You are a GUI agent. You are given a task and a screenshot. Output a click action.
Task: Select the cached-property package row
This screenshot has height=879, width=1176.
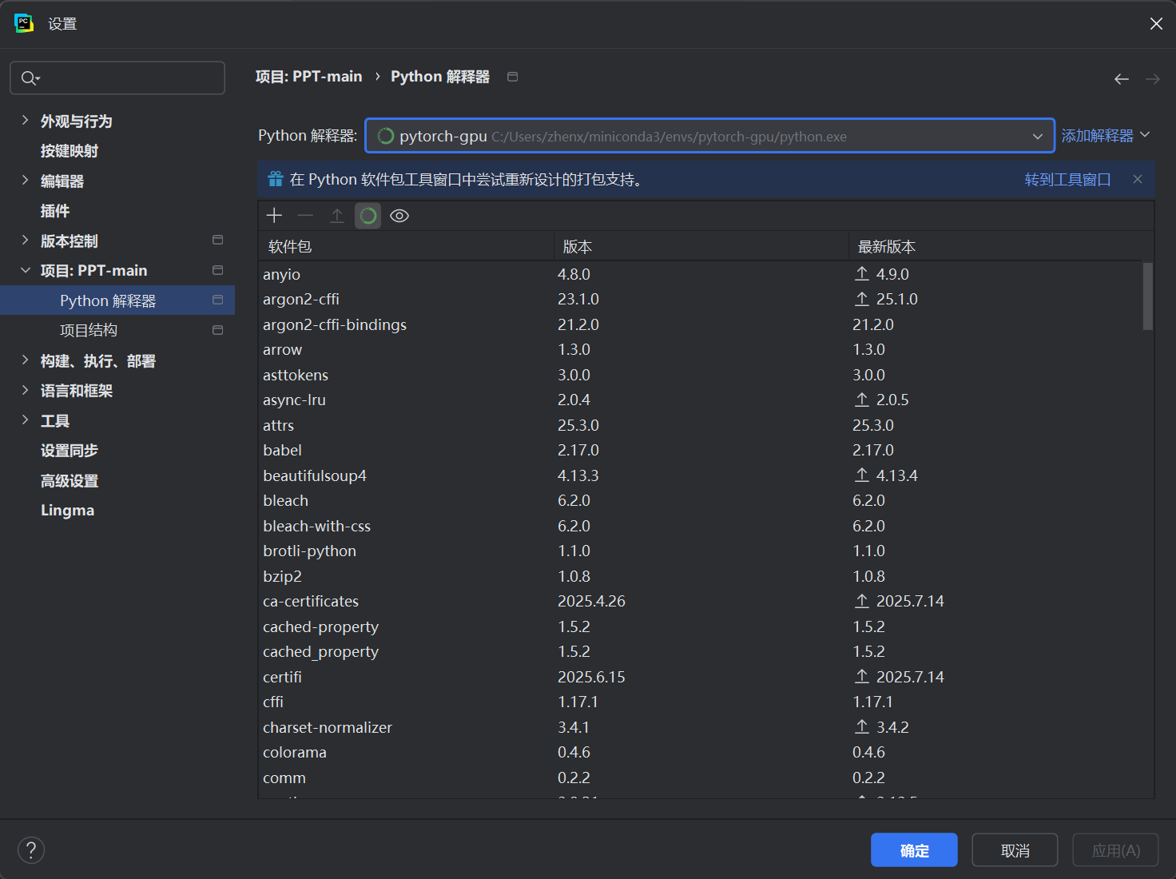click(701, 626)
